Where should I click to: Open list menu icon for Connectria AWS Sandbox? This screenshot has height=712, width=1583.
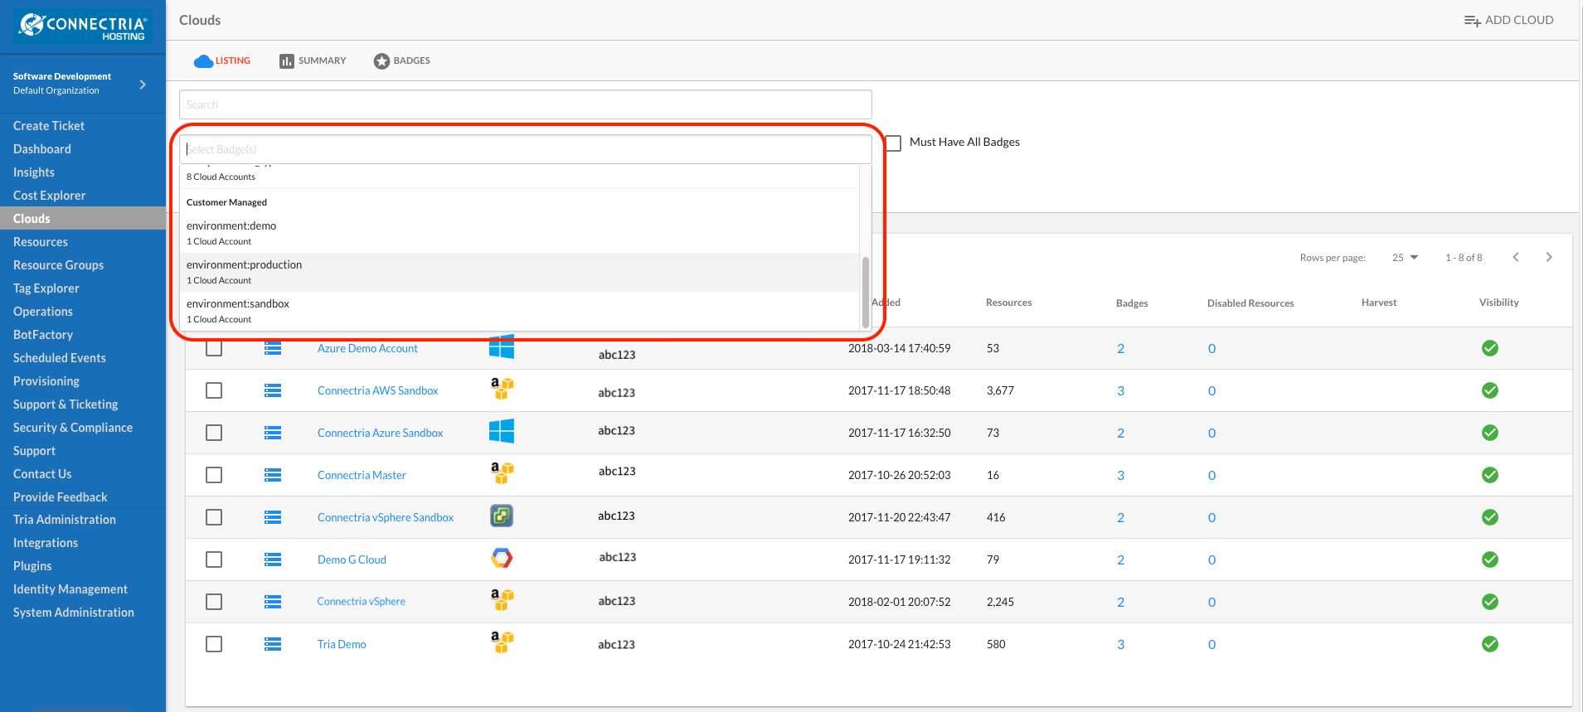pos(273,390)
